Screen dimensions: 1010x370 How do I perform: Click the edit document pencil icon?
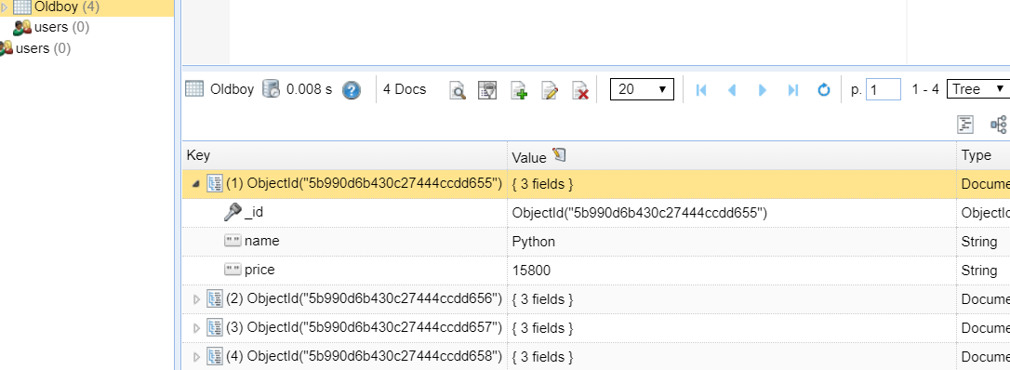pos(550,90)
